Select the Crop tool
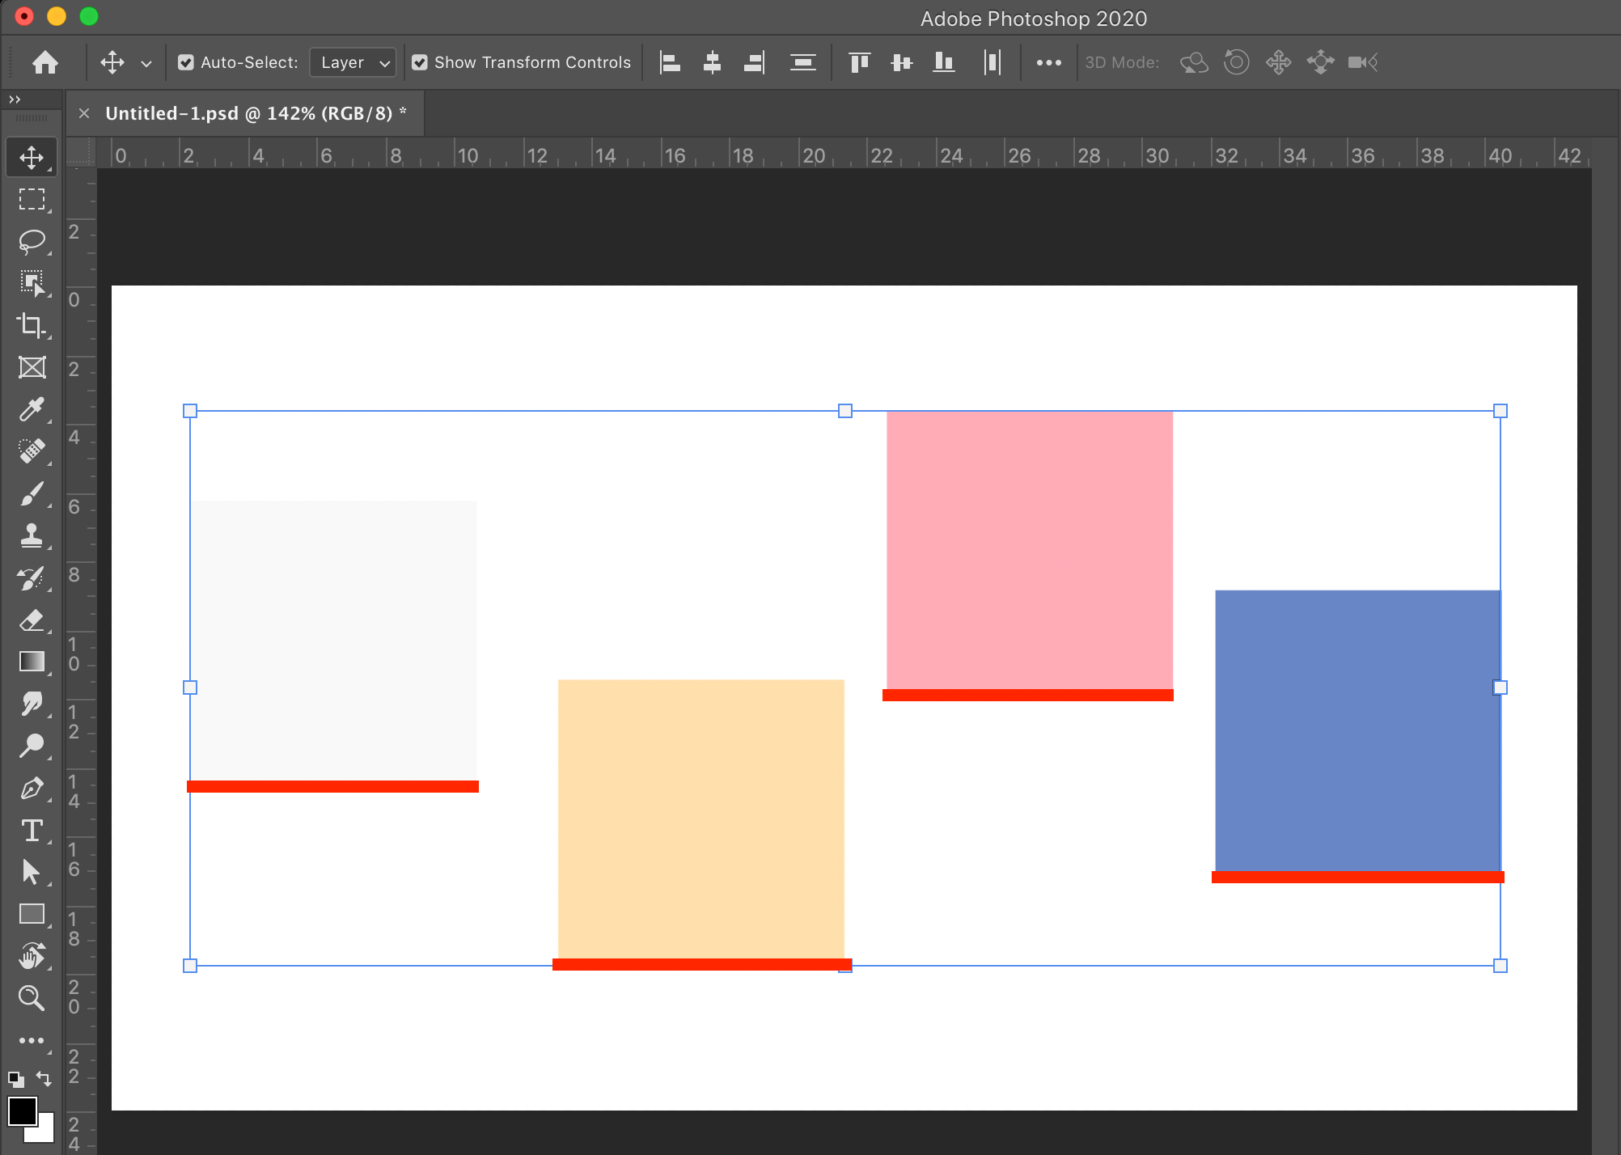The width and height of the screenshot is (1621, 1155). 32,325
